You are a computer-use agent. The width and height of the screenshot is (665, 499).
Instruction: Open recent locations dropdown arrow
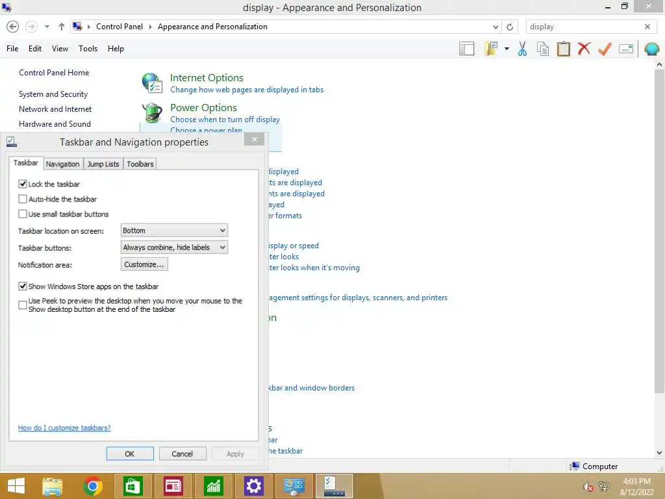(x=47, y=27)
